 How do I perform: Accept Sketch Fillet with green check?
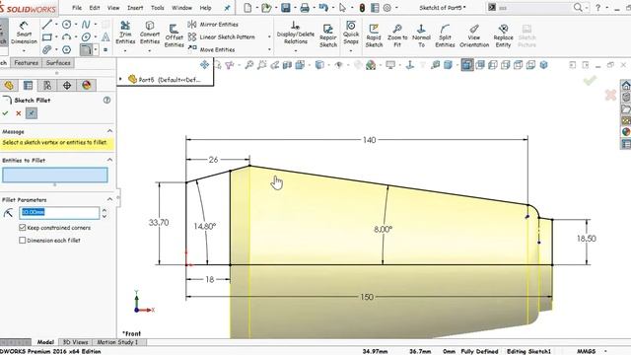[5, 113]
